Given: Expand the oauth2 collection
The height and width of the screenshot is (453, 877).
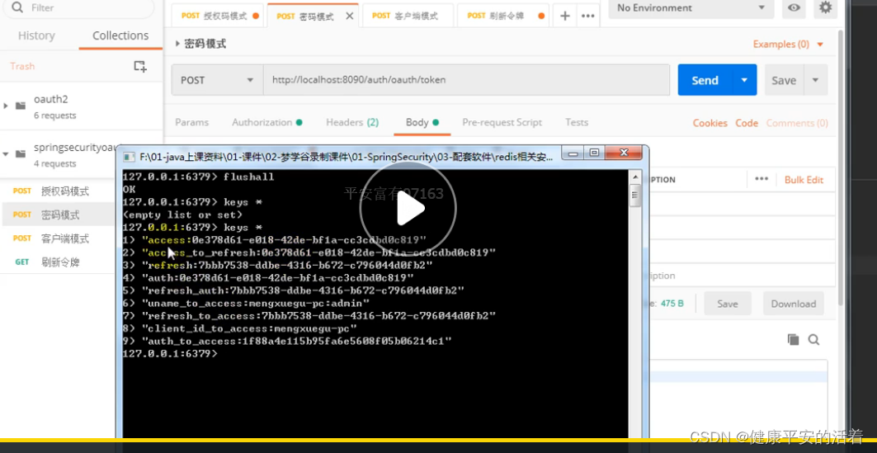Looking at the screenshot, I should [6, 106].
